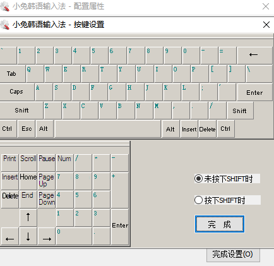Click the left bracket [ key
Screen dimensions: 274x266
[218, 74]
